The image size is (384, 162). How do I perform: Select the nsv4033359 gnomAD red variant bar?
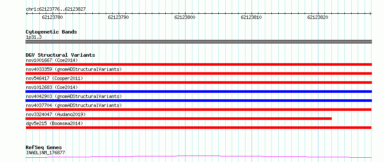pos(198,73)
